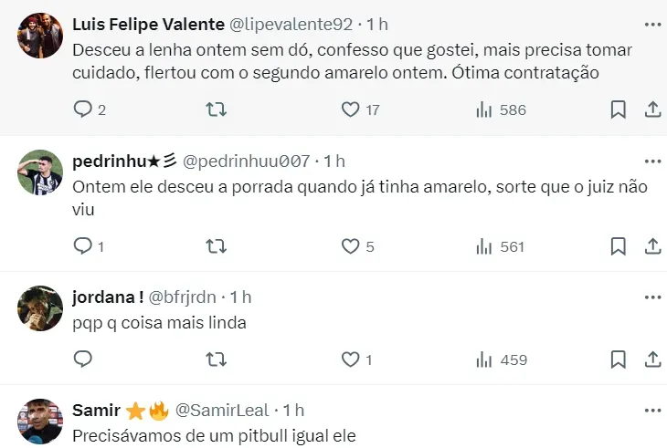Click jordana's profile avatar
The width and height of the screenshot is (667, 448).
click(40, 308)
